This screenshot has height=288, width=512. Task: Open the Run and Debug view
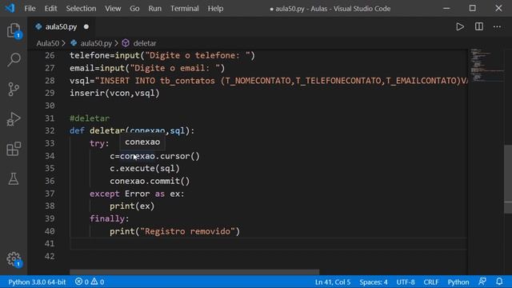(14, 119)
